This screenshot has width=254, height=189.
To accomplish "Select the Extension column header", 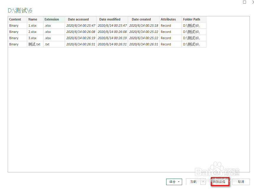I will pos(54,19).
